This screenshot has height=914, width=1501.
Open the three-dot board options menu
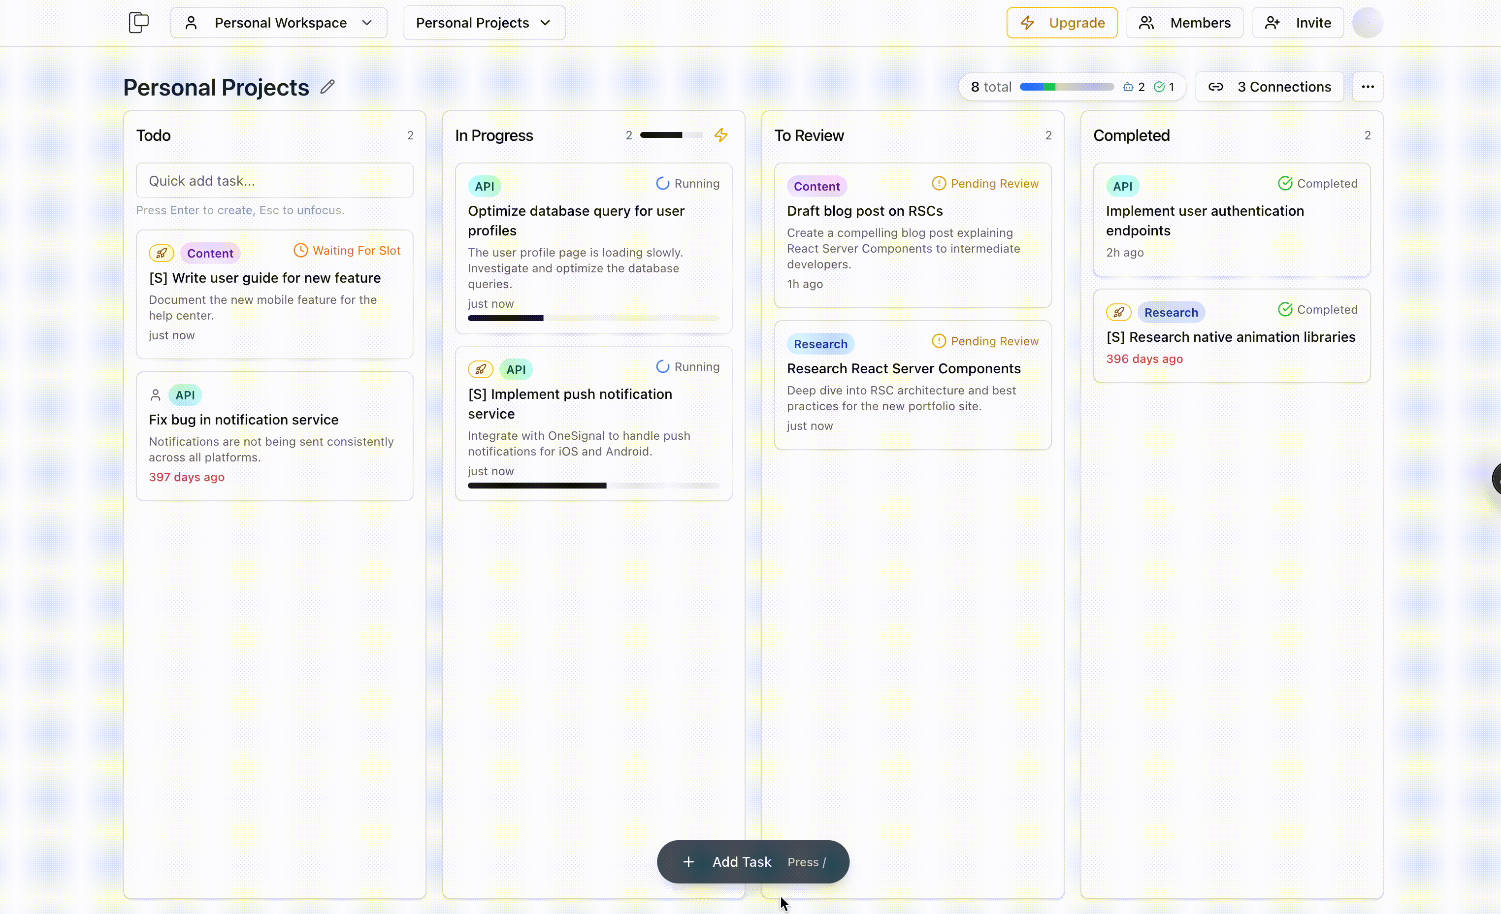(1367, 87)
